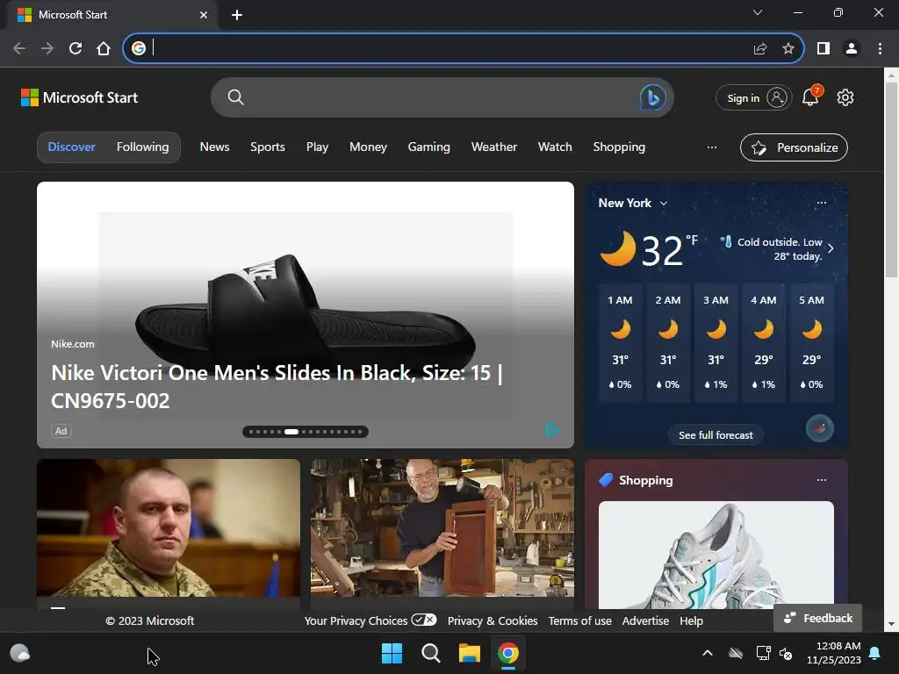This screenshot has width=899, height=674.
Task: Toggle Your Privacy Choices
Action: click(370, 620)
